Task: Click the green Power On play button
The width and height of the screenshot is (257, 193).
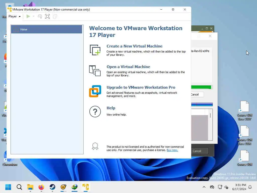Action: pos(28,16)
